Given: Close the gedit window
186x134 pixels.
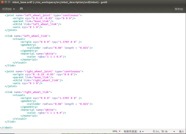Looking at the screenshot, I should click(x=2, y=2).
